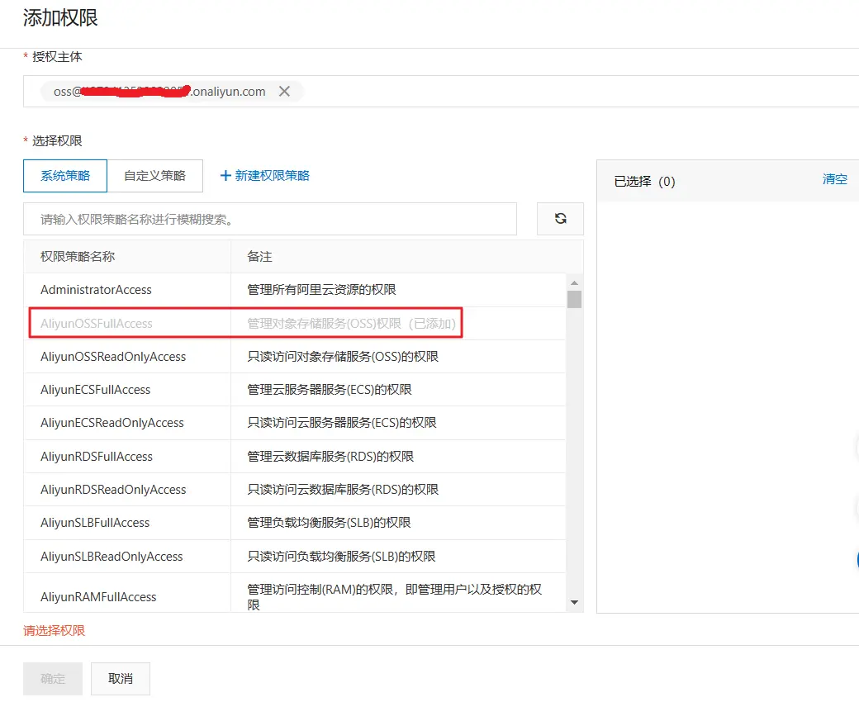Click the 授权主体 field label
This screenshot has height=702, width=859.
click(57, 57)
